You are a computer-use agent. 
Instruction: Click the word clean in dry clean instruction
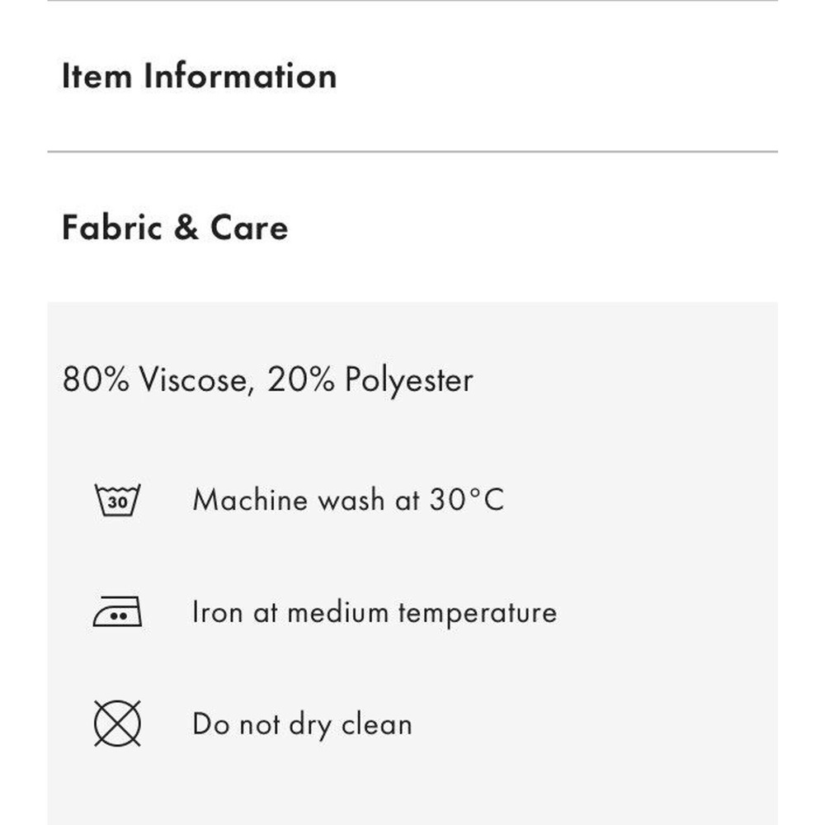coord(377,724)
